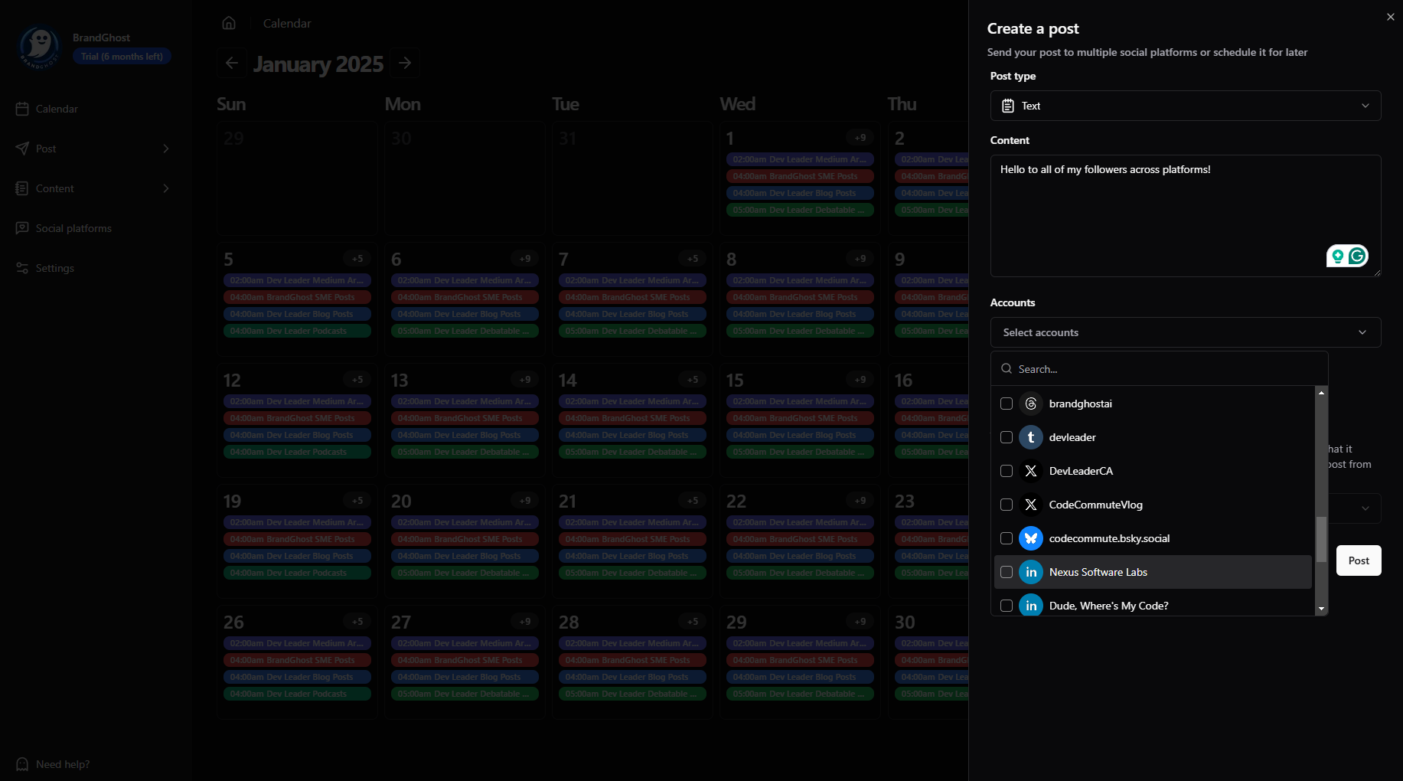This screenshot has height=781, width=1403.
Task: Click the home icon in the breadcrumb
Action: (229, 23)
